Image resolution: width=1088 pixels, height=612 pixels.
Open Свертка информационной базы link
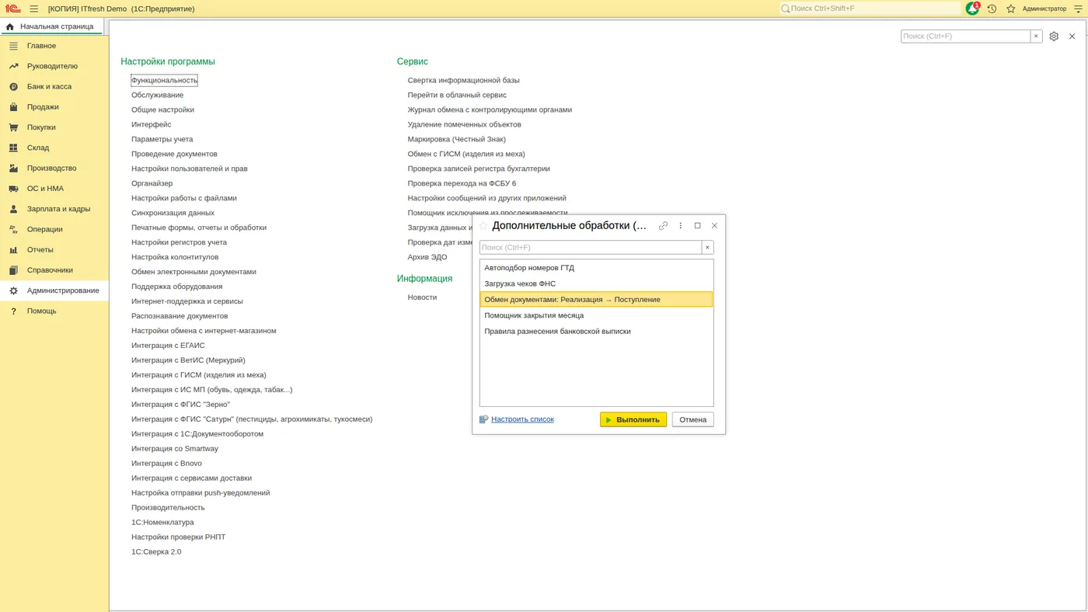tap(464, 80)
